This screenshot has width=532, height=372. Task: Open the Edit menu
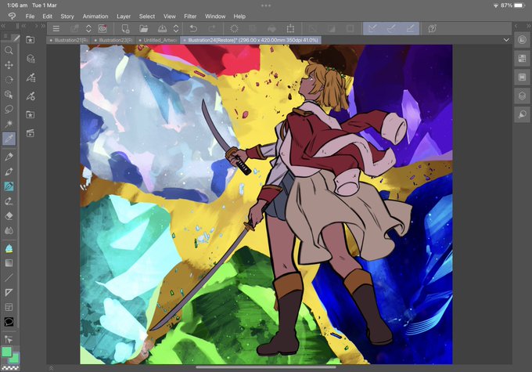point(47,16)
